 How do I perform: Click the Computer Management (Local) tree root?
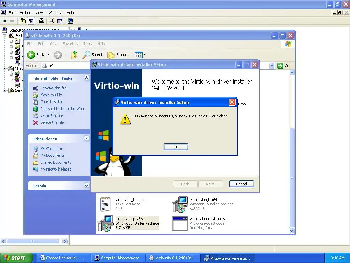[x=34, y=30]
